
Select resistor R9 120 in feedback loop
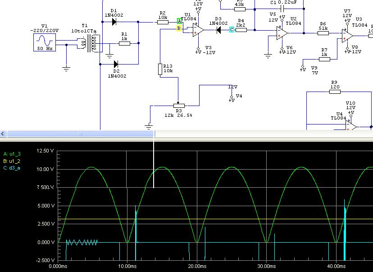tap(334, 92)
